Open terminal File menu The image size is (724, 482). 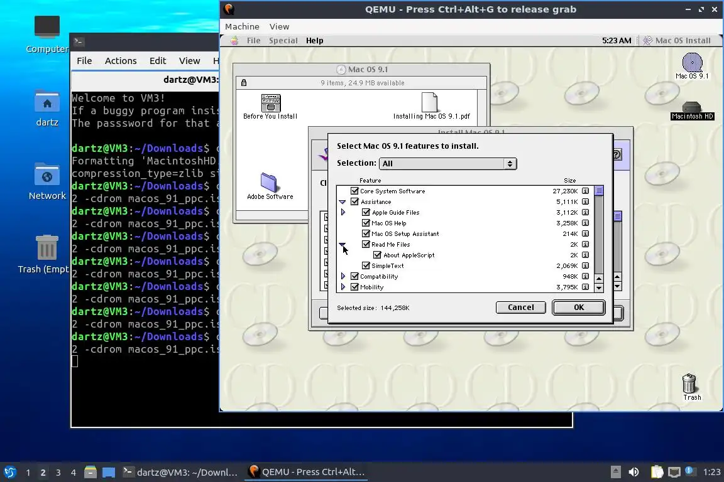[84, 60]
